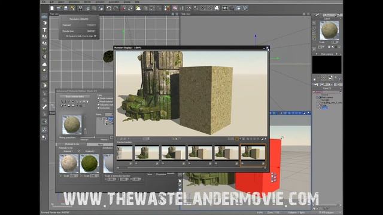Click the zoom in toolbar icon

click(203, 8)
